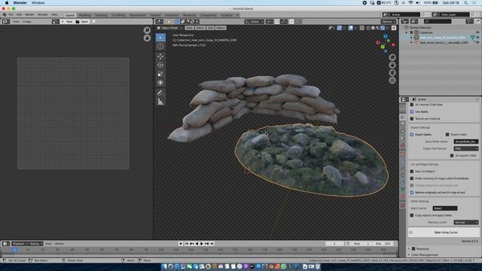Click the viewport zoom magnifier icon

coord(392,57)
